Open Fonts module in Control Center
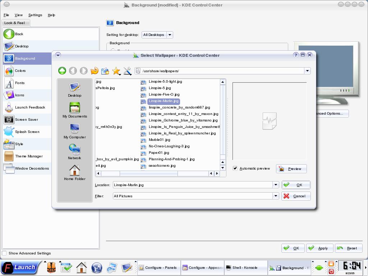This screenshot has width=368, height=276. (27, 83)
